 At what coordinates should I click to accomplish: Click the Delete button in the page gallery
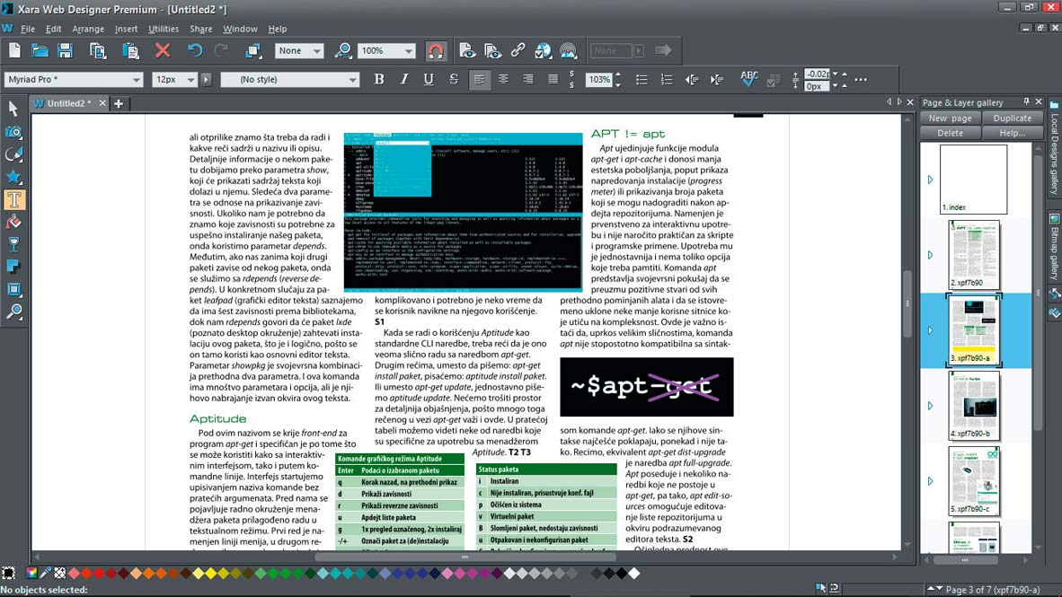click(x=950, y=133)
